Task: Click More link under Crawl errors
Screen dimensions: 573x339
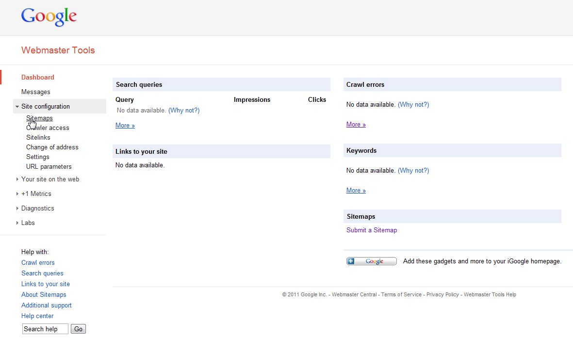Action: tap(356, 125)
